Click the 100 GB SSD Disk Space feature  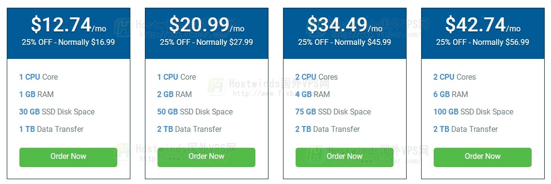coord(473,112)
